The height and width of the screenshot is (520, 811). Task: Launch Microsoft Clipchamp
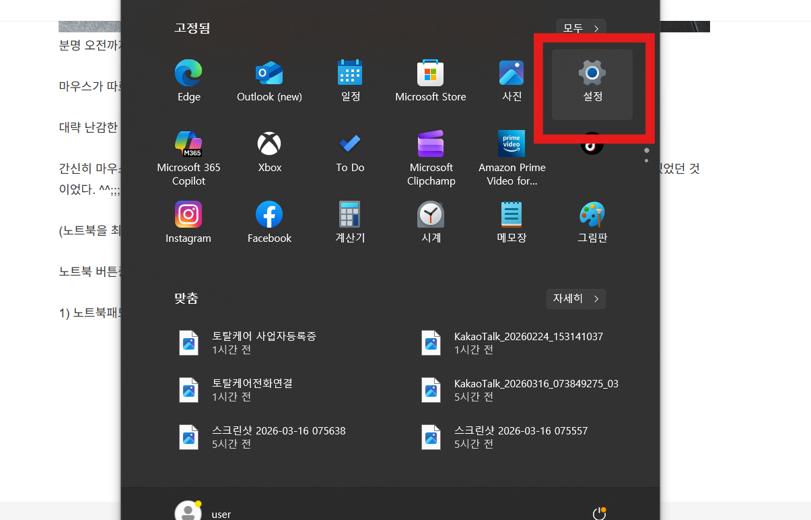click(431, 159)
